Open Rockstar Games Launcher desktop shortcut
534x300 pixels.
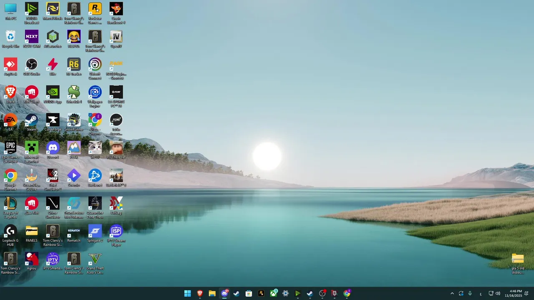(x=95, y=13)
